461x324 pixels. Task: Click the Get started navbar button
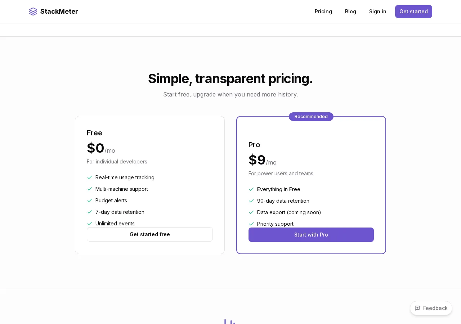coord(413,12)
